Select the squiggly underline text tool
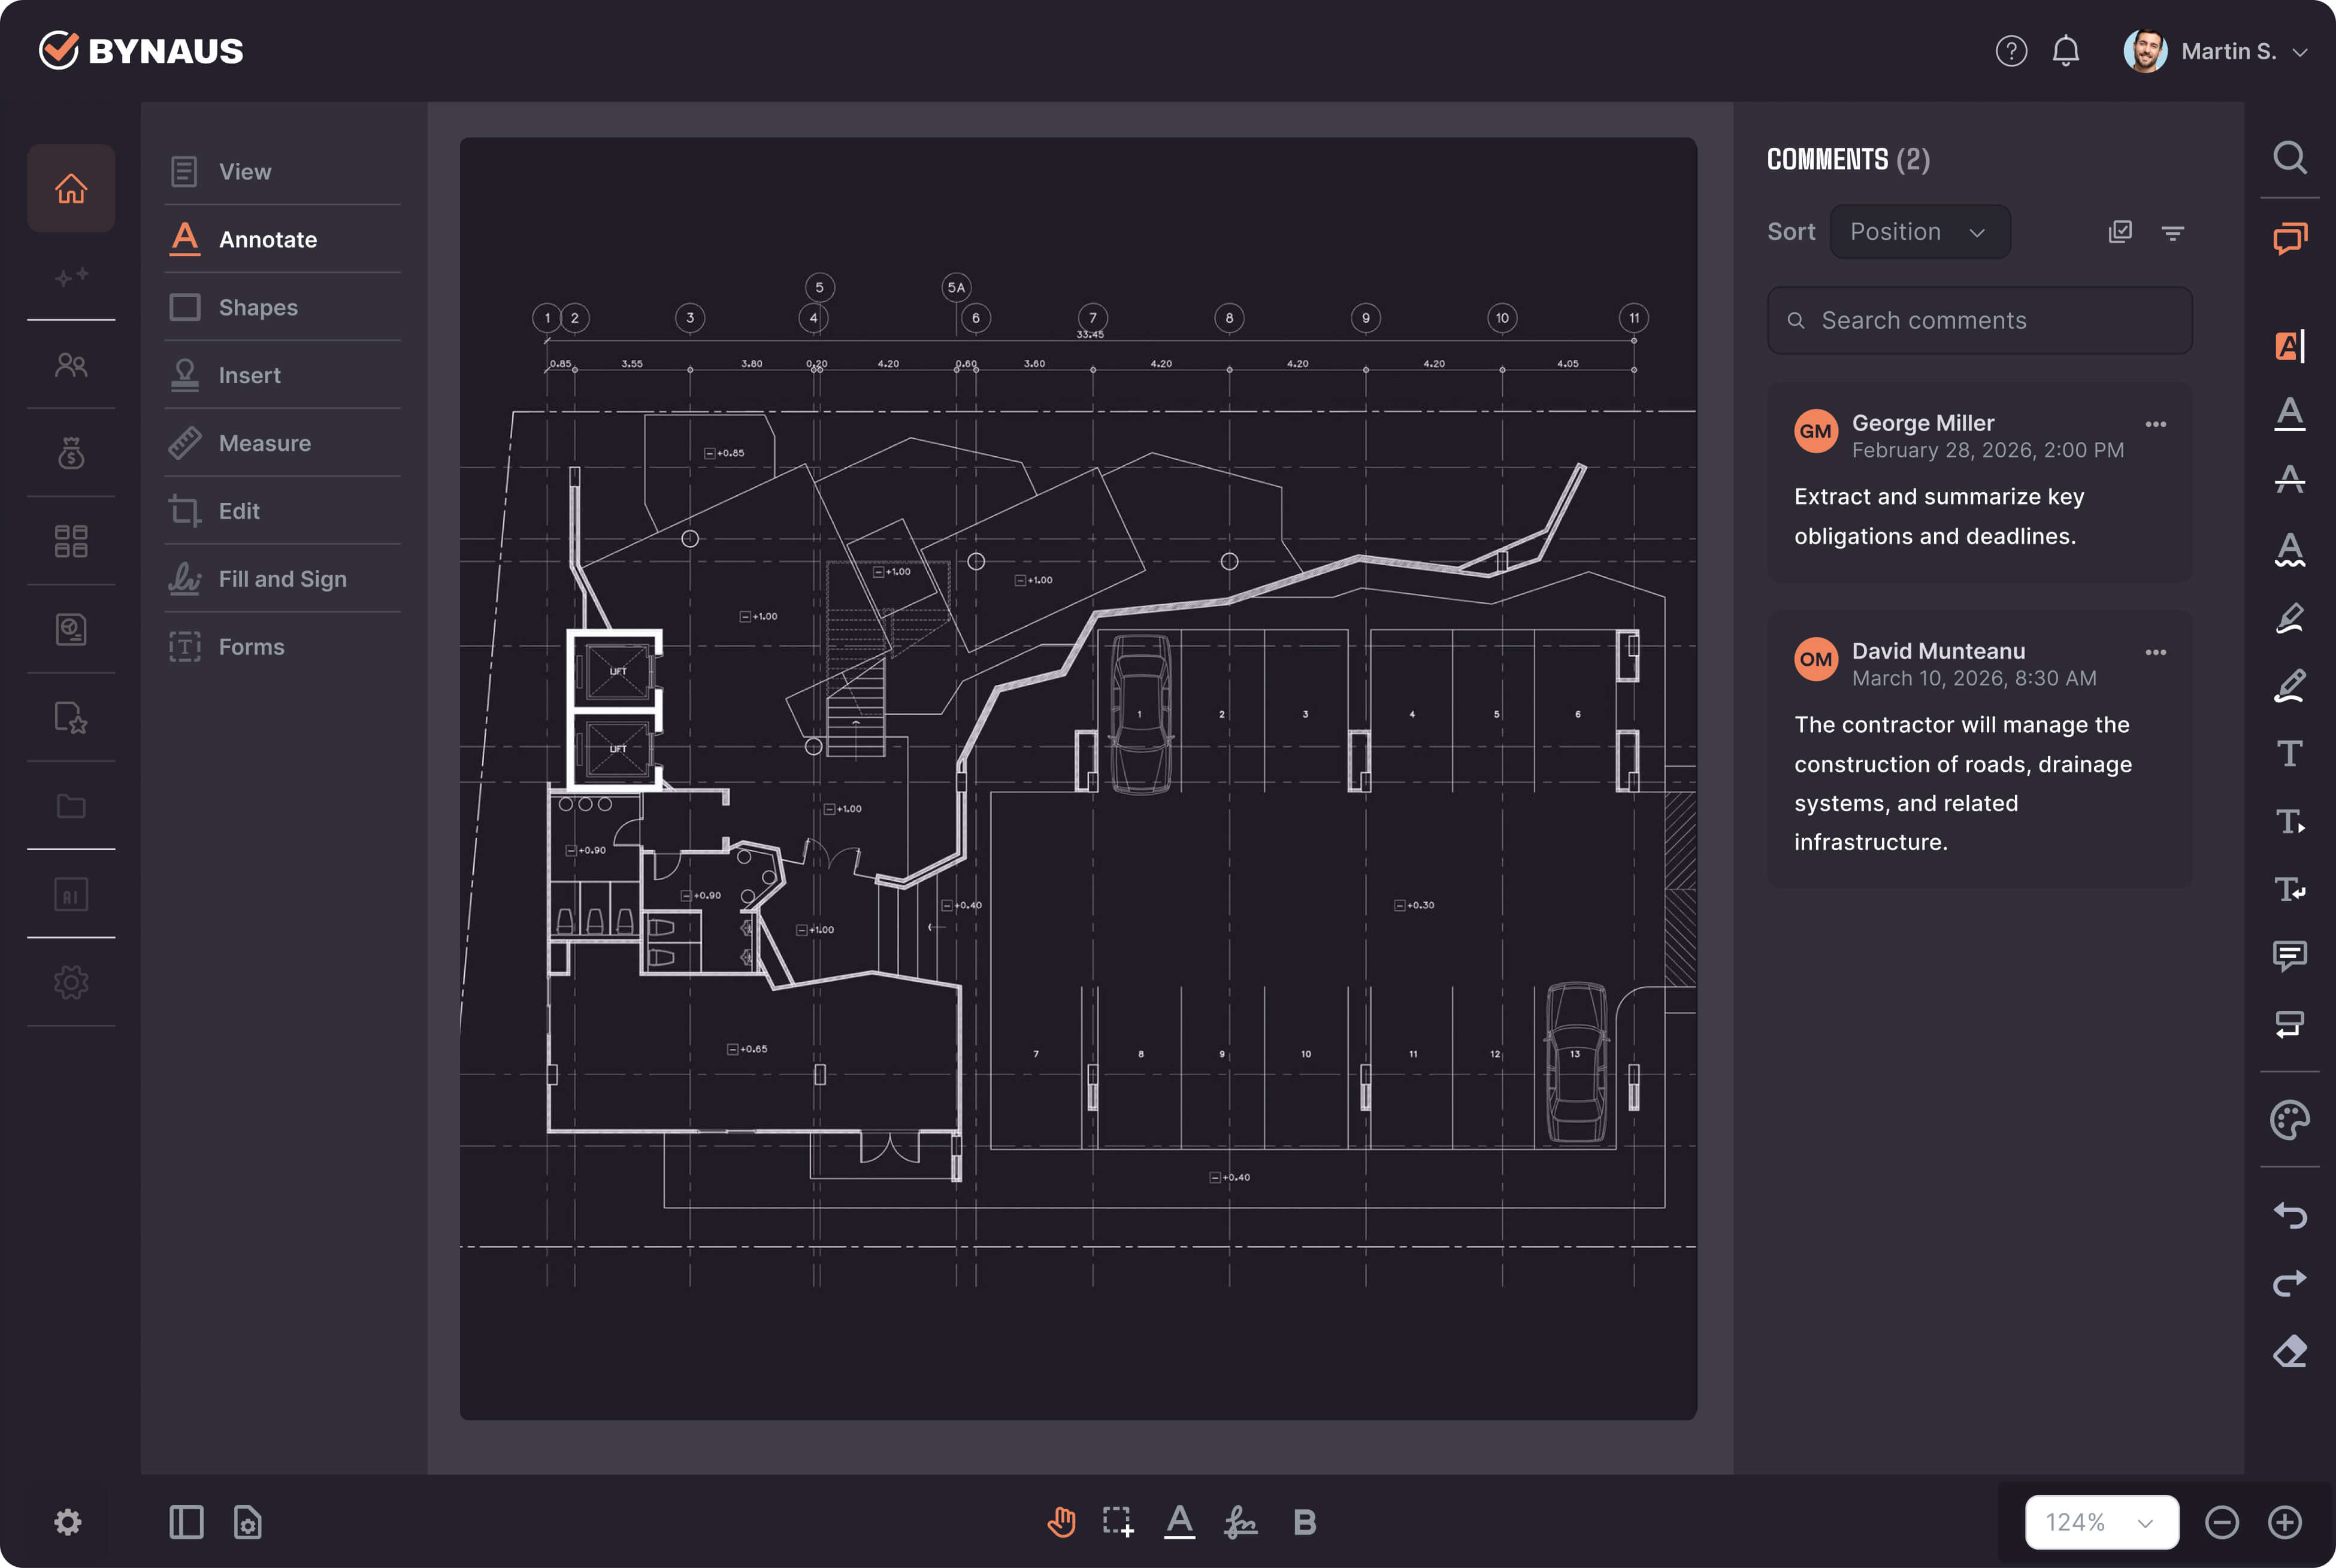Screen dimensions: 2336x1568 tap(2289, 549)
